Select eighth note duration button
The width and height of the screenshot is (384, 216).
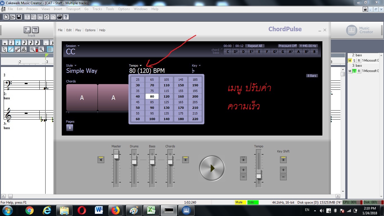[x=24, y=43]
